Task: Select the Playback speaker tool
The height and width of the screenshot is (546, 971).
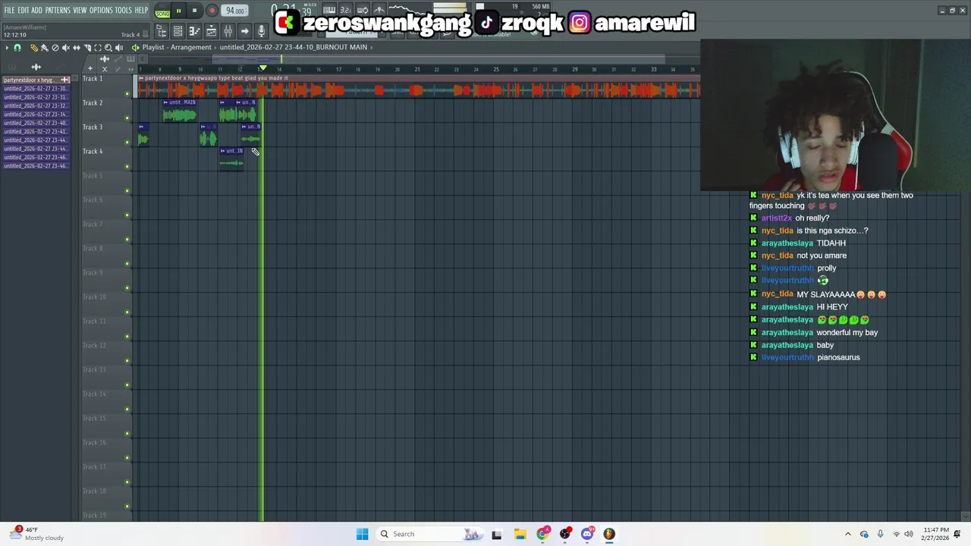Action: (119, 48)
